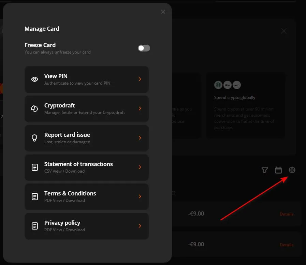This screenshot has width=306, height=265.
Task: Toggle the Freeze Card switch
Action: tap(144, 48)
